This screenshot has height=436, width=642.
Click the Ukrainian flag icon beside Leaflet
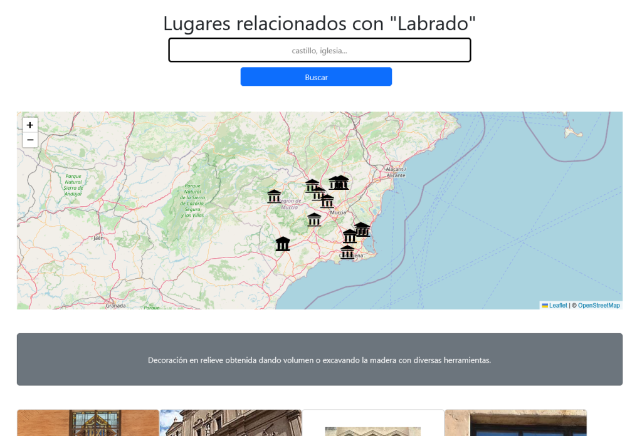point(545,306)
